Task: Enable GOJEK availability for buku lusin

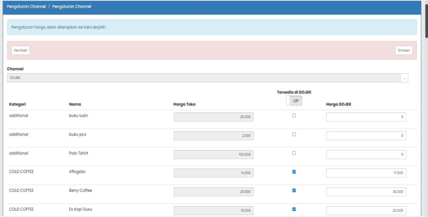Action: (294, 115)
